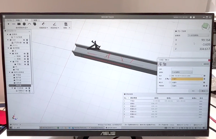Switch to the 測定 tab
This screenshot has height=139, width=216.
pyautogui.click(x=26, y=20)
